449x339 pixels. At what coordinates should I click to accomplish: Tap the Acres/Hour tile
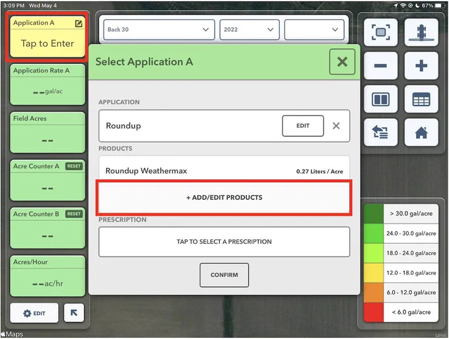point(48,276)
